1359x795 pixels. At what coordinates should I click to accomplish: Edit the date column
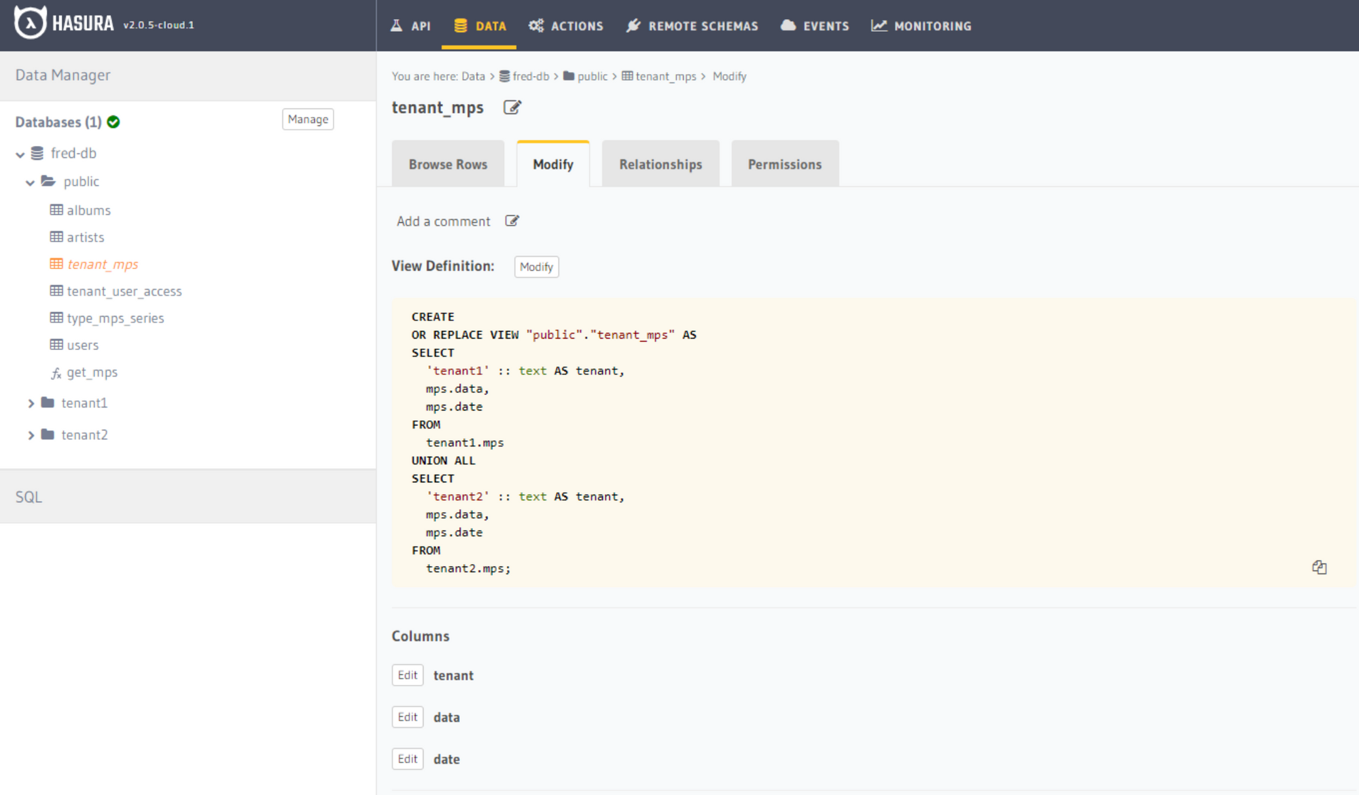pyautogui.click(x=408, y=758)
